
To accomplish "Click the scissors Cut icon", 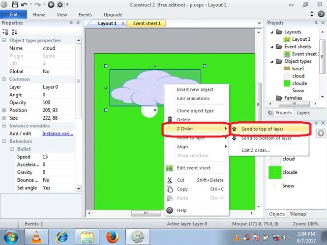I will point(170,180).
